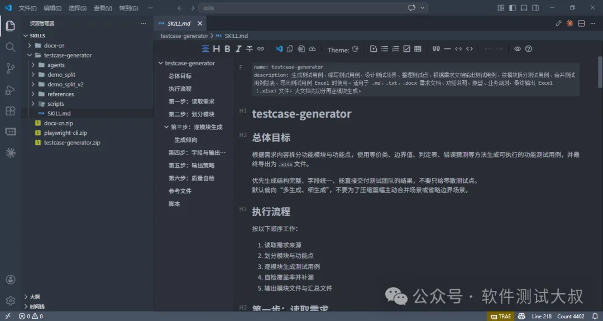Image resolution: width=603 pixels, height=321 pixels.
Task: Click the heading H toolbar icon
Action: tap(217, 49)
